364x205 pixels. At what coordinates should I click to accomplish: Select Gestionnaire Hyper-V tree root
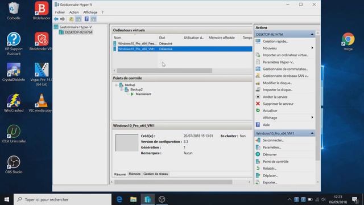coord(76,27)
